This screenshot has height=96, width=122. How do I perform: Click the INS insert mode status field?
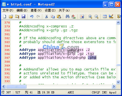[104, 92]
